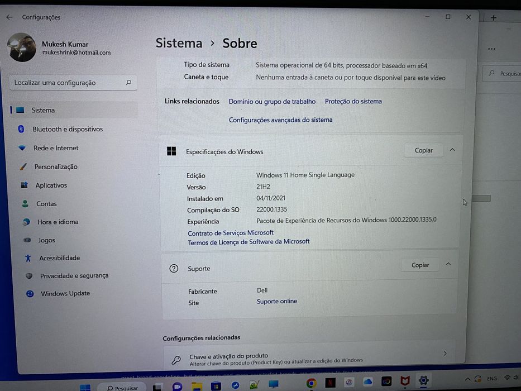Click the key icon for Chave e ativação
The height and width of the screenshot is (391, 521).
[x=176, y=359]
